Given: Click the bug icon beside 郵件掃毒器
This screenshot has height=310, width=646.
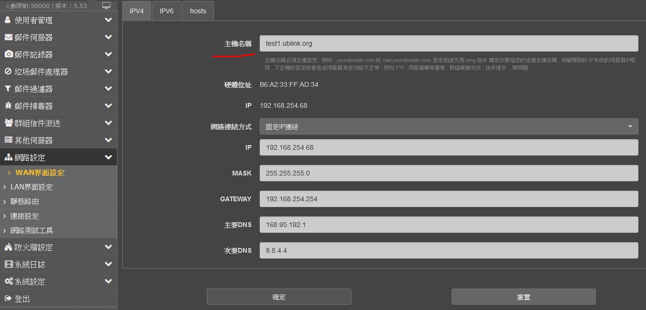Looking at the screenshot, I should pos(8,106).
